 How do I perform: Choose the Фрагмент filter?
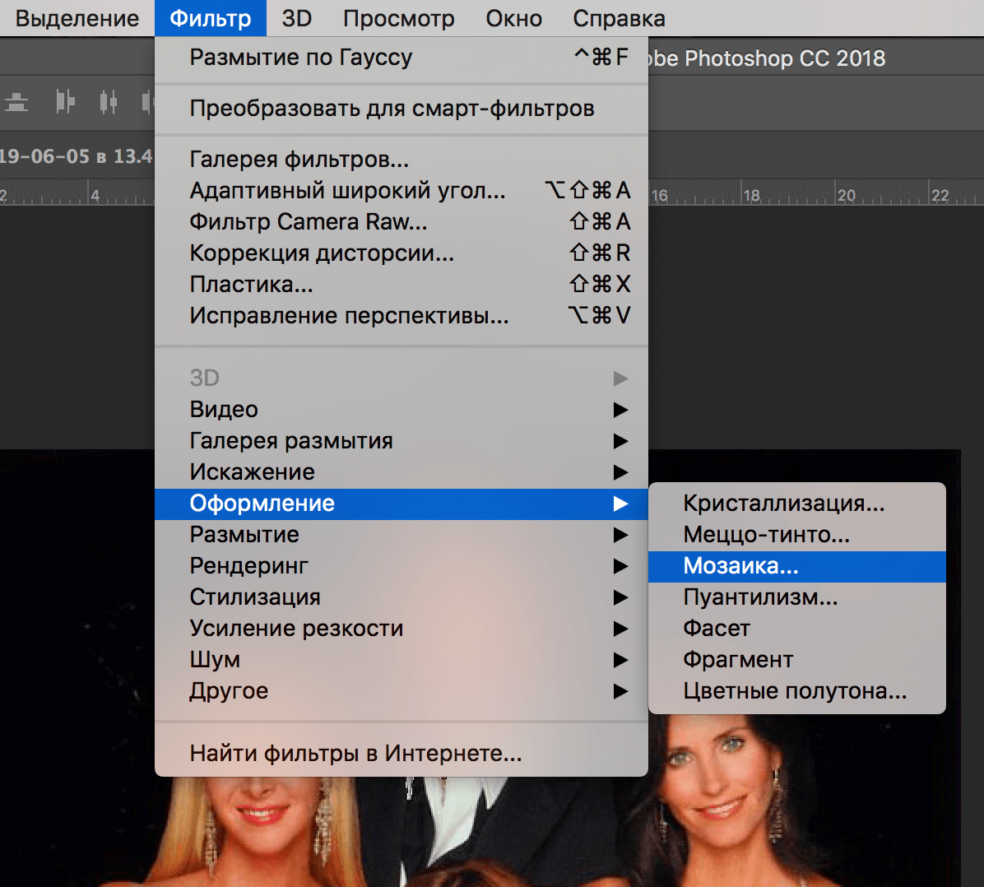(738, 660)
